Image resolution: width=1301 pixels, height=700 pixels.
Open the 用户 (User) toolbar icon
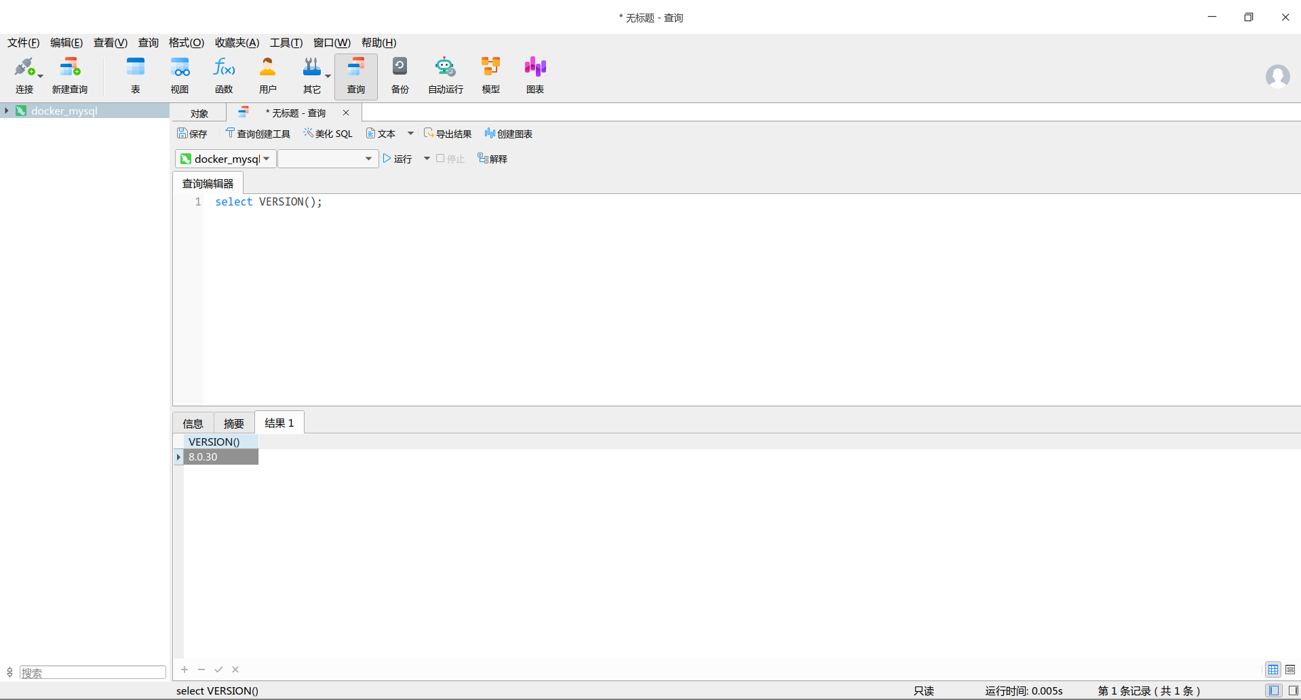click(x=268, y=75)
